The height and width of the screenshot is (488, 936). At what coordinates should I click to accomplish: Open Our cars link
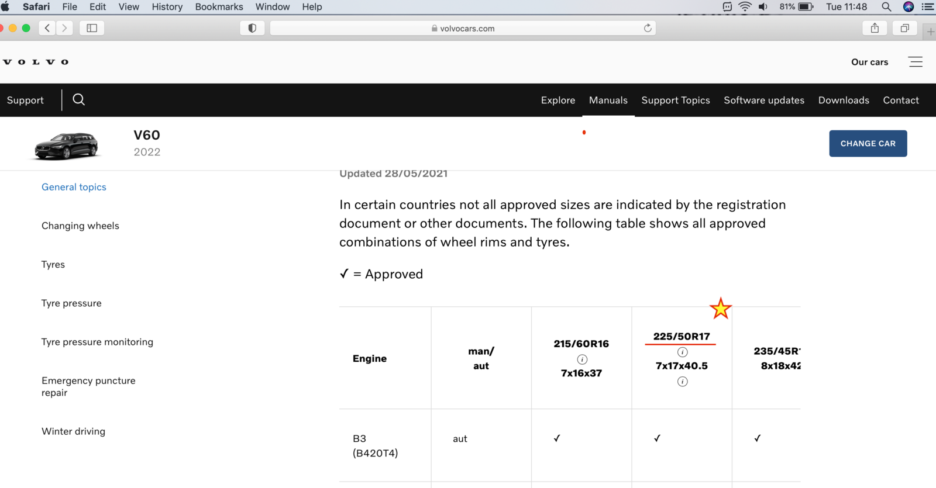pos(869,62)
